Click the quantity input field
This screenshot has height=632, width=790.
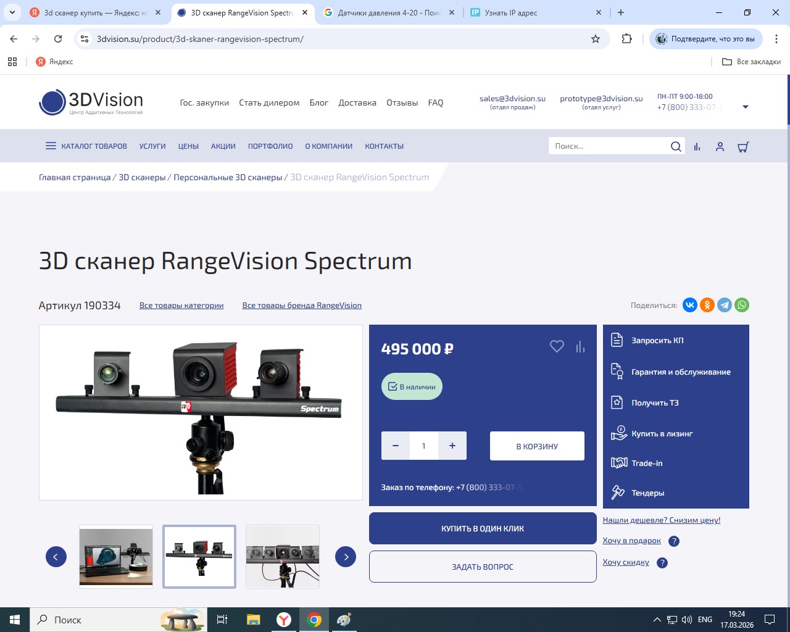(424, 446)
